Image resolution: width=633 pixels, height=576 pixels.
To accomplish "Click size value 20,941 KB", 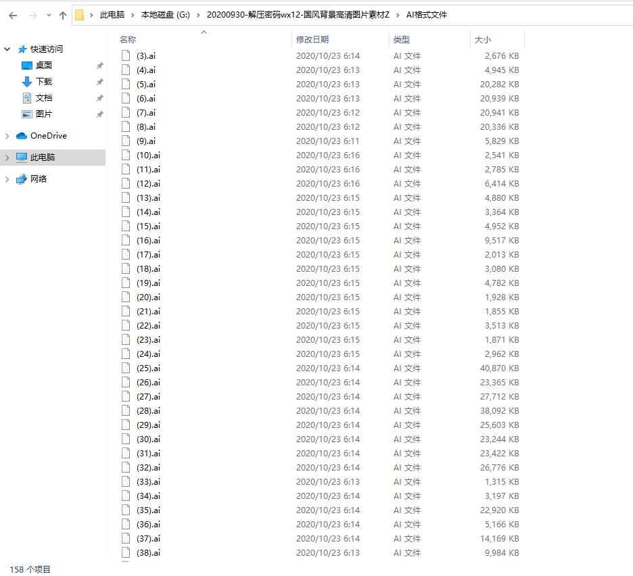I will pyautogui.click(x=499, y=113).
